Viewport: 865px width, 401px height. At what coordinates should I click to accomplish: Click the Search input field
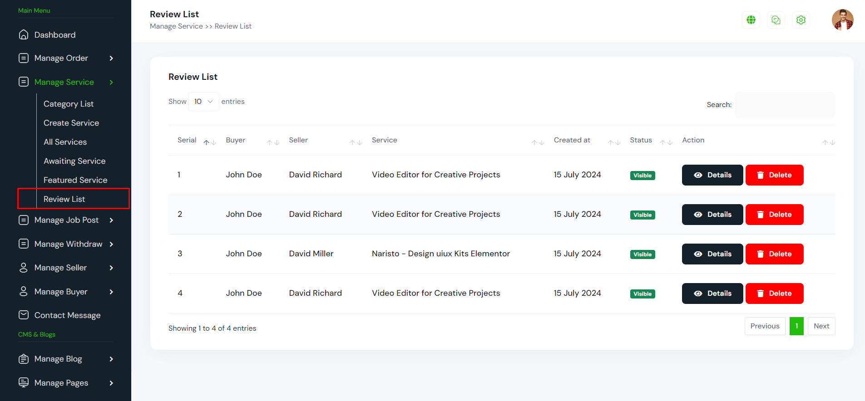coord(785,105)
